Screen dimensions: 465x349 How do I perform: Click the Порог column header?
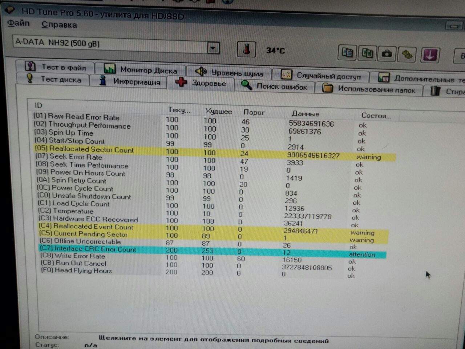(x=254, y=112)
